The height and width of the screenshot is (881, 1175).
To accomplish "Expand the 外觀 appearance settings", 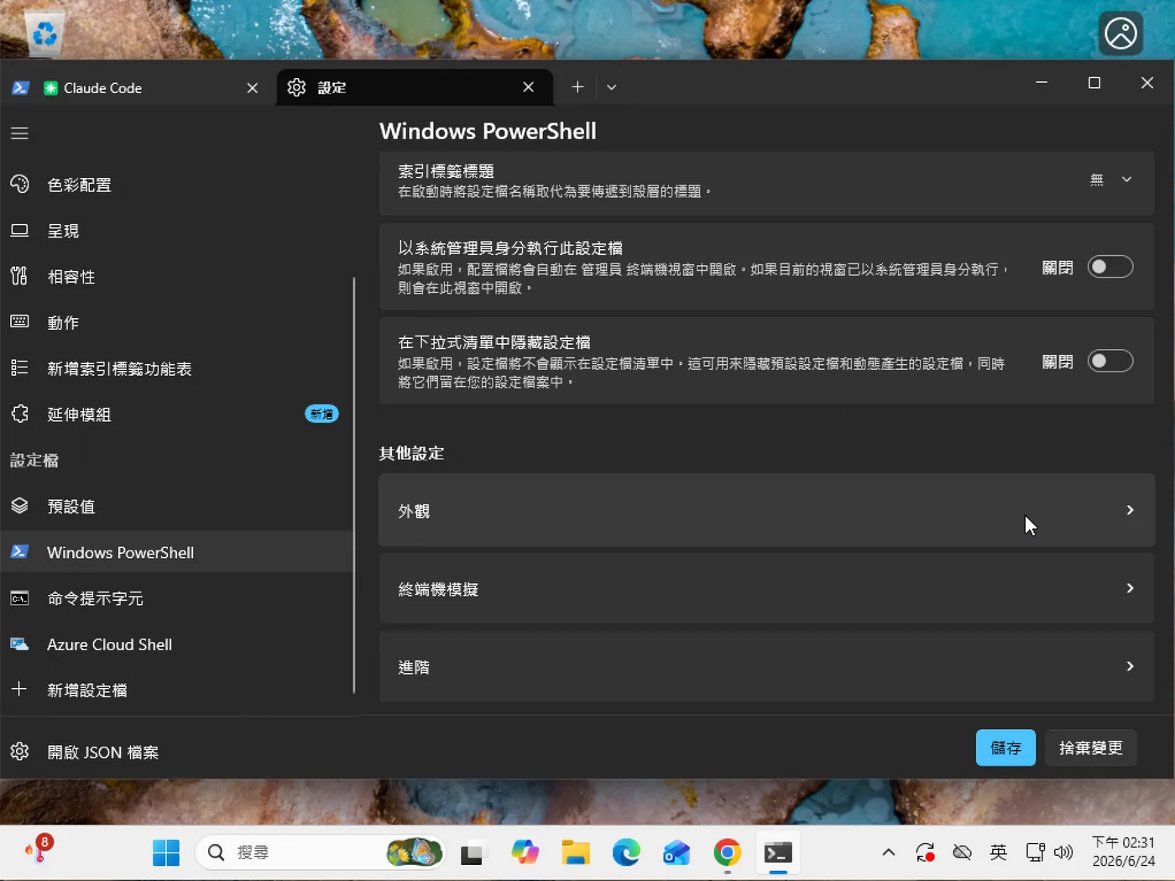I will [x=766, y=510].
